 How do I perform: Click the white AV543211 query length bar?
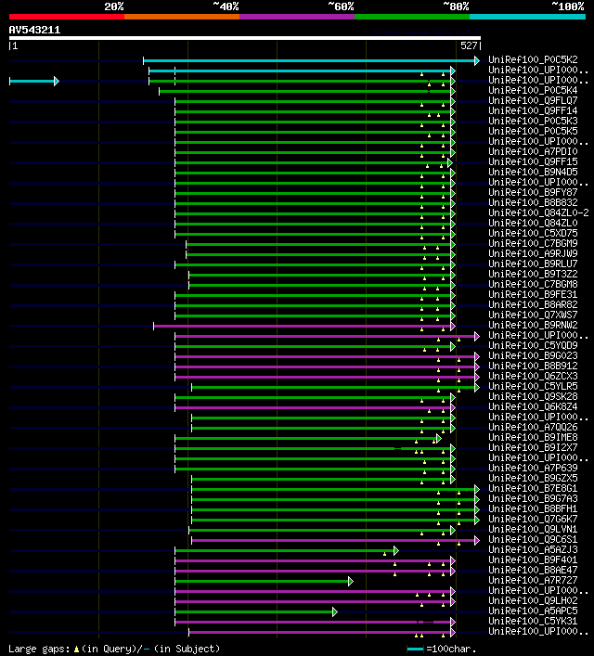point(245,38)
